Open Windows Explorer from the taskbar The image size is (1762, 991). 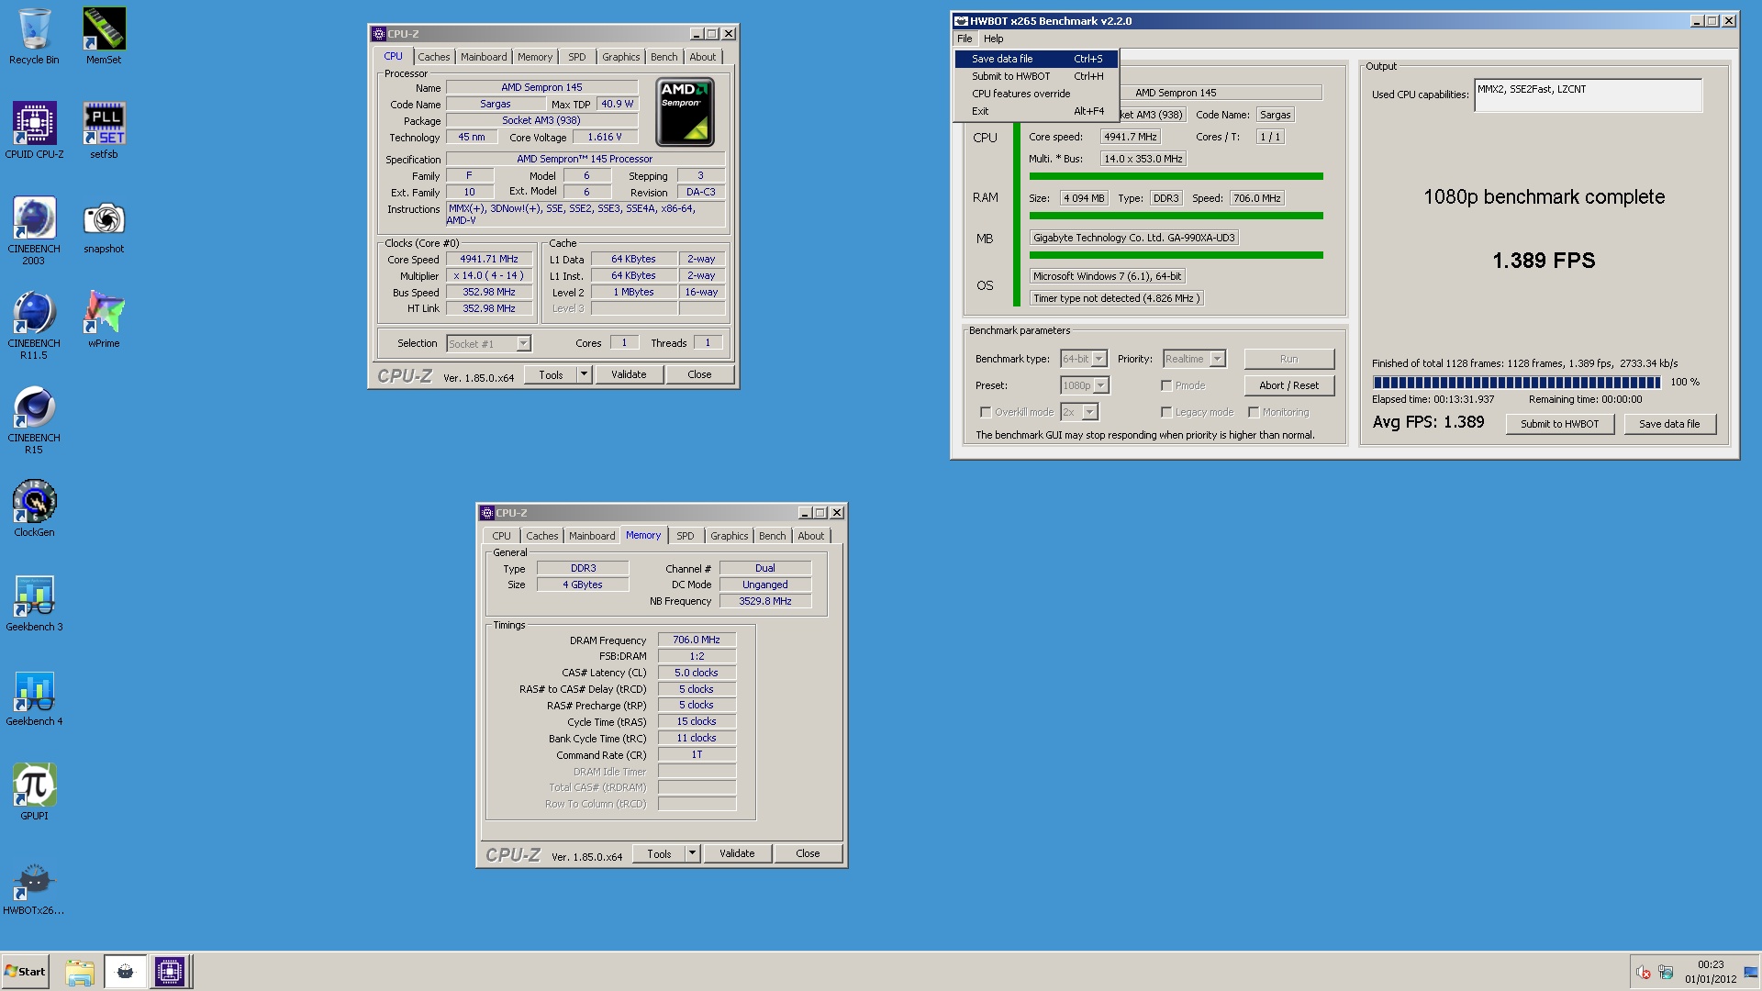80,971
